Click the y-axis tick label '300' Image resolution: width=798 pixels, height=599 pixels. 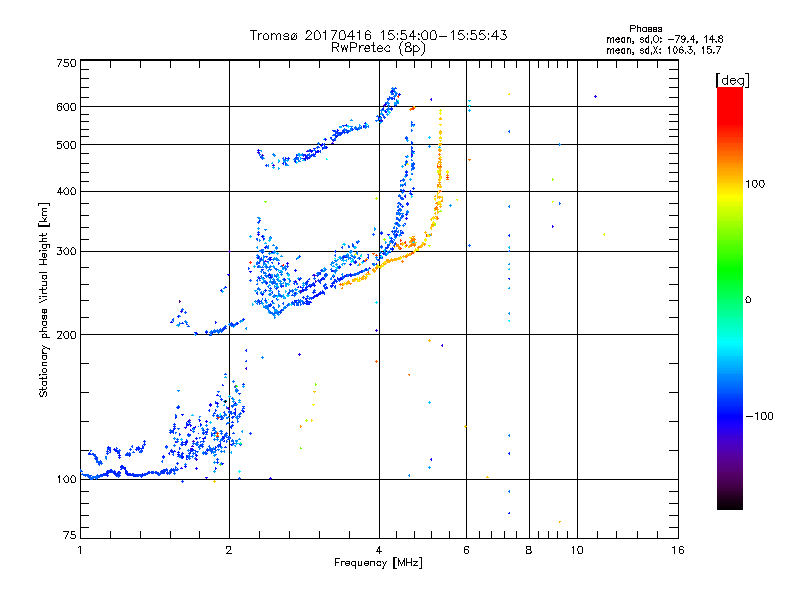[x=66, y=251]
